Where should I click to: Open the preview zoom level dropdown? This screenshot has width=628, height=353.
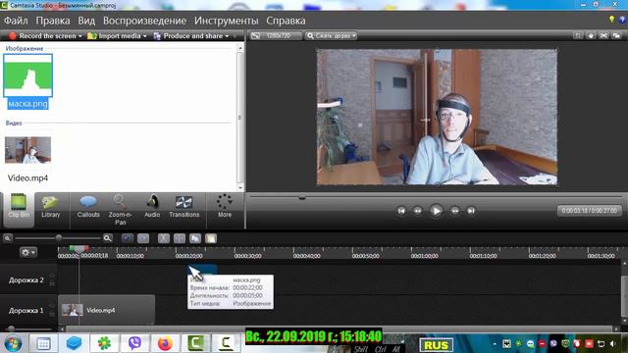tap(331, 35)
